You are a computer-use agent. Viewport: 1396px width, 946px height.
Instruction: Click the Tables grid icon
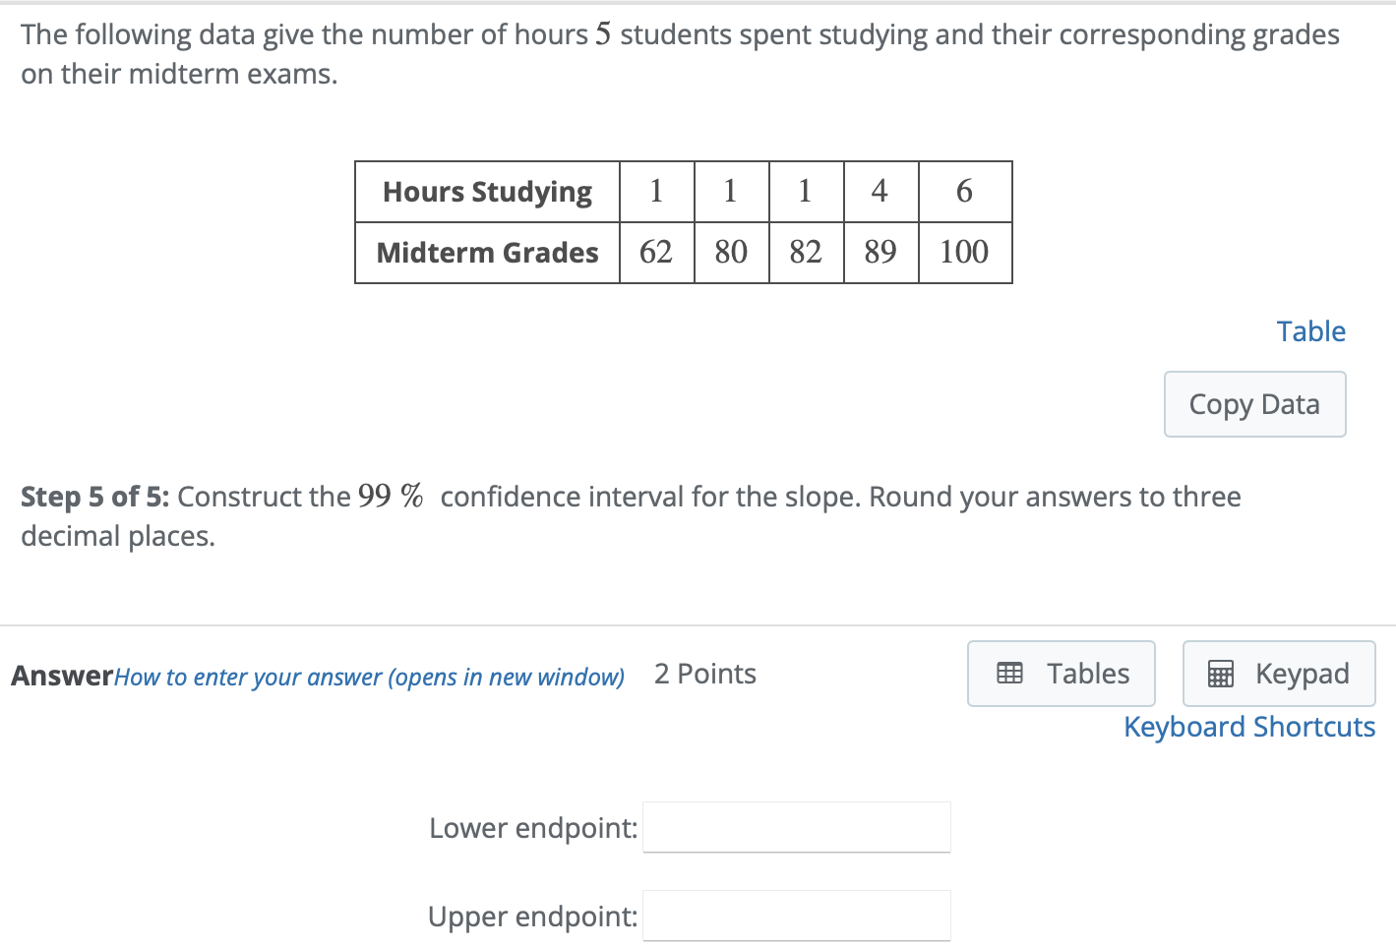[1010, 673]
